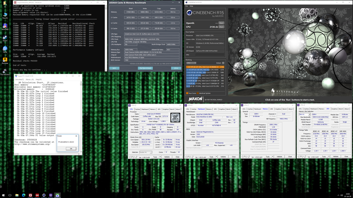Screen dimensions: 353x198
Task: Open the Help menu in Cinebench
Action: pyautogui.click(x=191, y=6)
